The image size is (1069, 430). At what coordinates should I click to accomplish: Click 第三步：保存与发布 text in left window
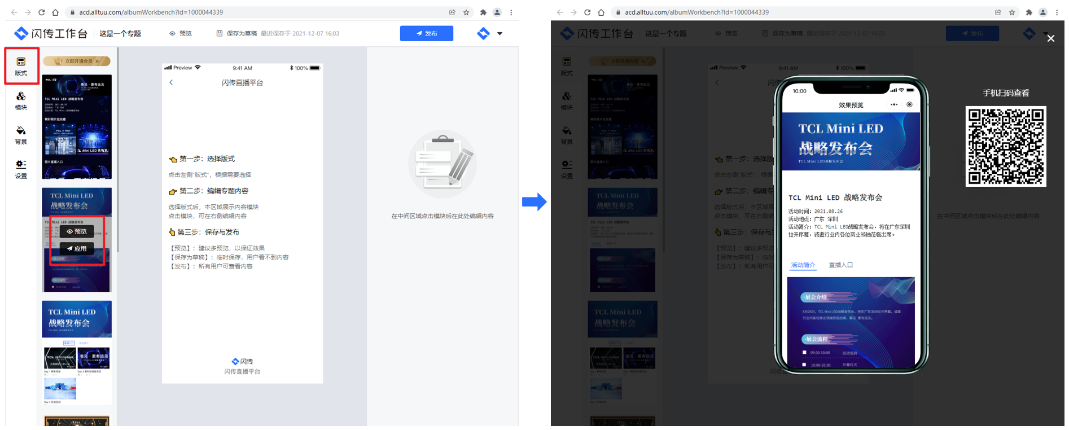(208, 232)
